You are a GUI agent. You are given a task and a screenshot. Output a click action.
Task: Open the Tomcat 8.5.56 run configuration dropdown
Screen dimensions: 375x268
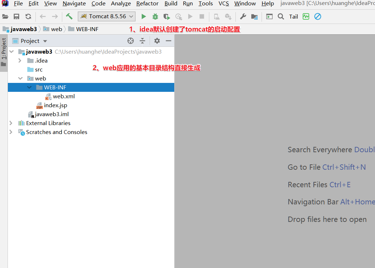pos(107,16)
